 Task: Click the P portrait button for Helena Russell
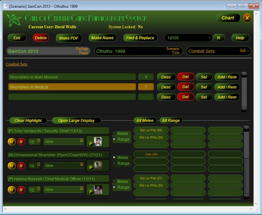pos(90,192)
